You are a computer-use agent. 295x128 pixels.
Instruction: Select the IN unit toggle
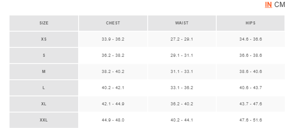coord(268,5)
